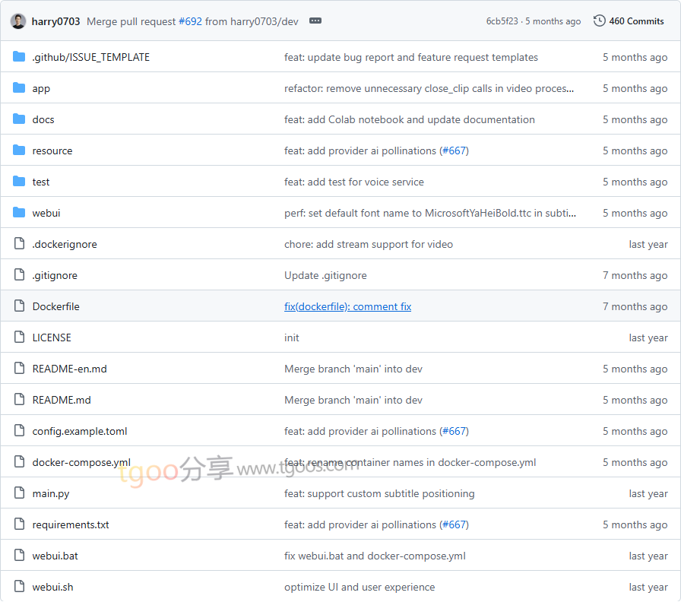The height and width of the screenshot is (602, 681).
Task: Open the docker-compose.yml file
Action: point(81,462)
